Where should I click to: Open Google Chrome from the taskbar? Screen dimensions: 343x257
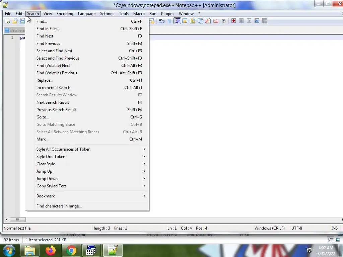point(71,250)
